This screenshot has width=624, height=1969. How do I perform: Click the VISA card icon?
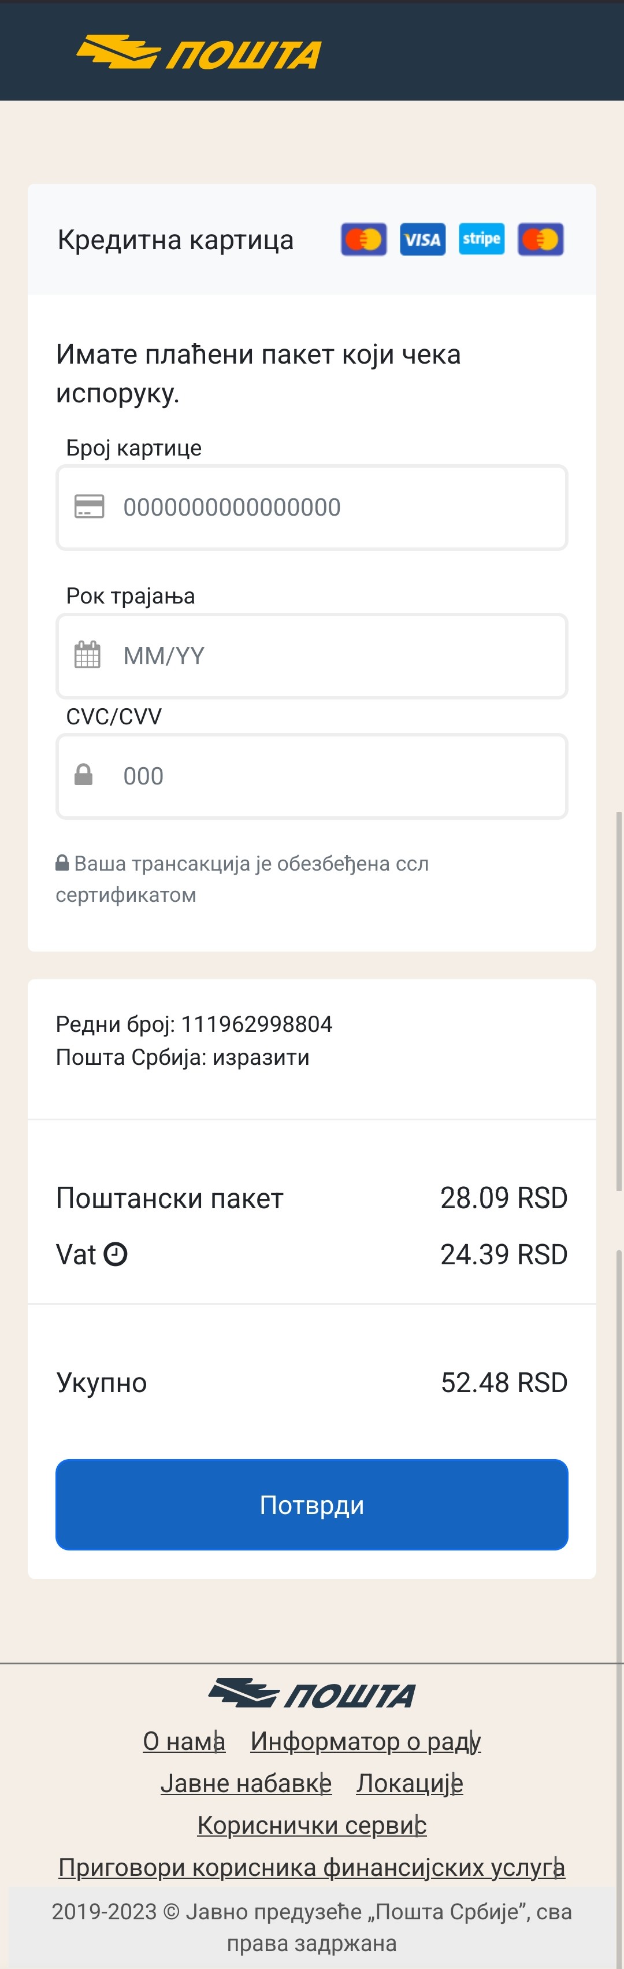coord(422,239)
